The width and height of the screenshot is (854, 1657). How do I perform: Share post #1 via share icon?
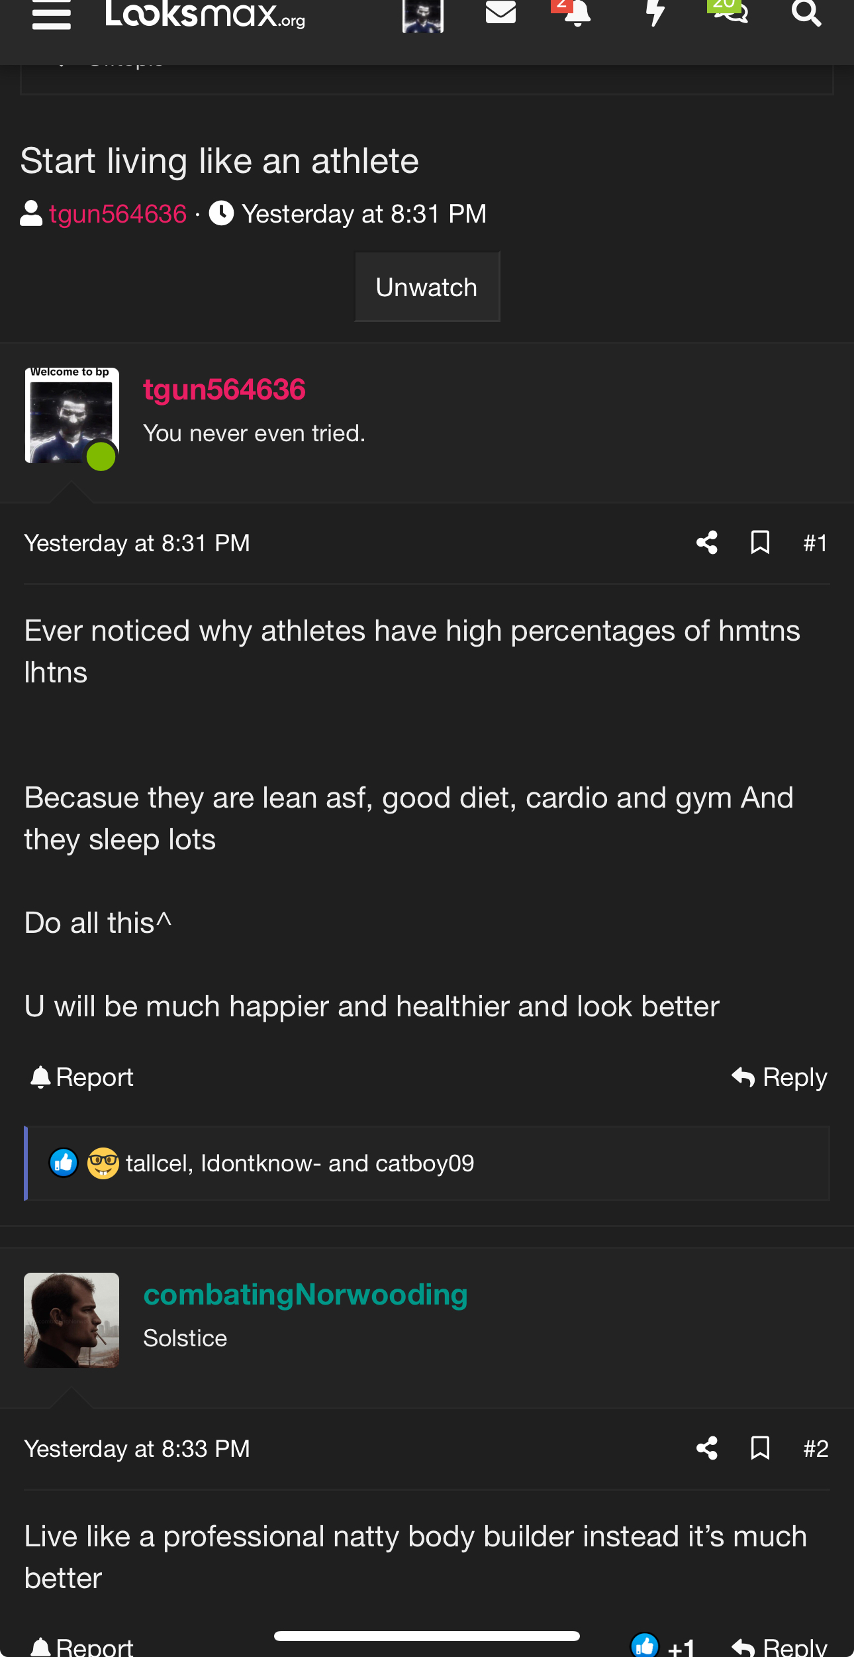click(707, 543)
